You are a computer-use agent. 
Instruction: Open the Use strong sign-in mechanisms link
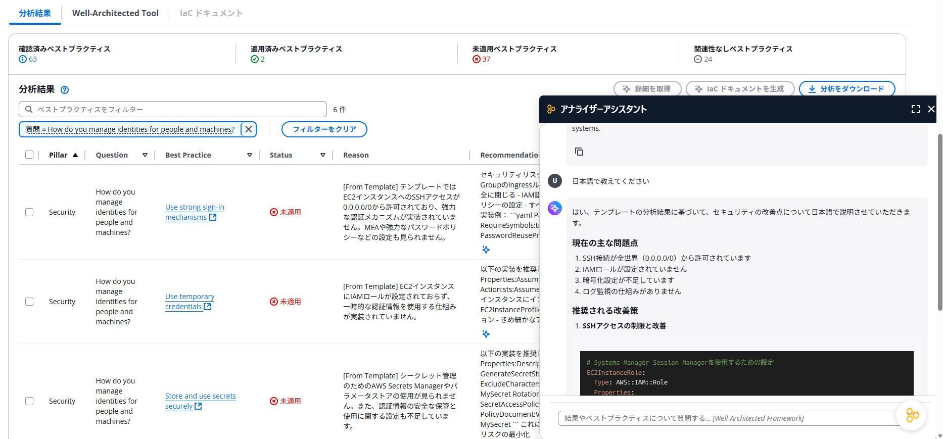tap(195, 212)
